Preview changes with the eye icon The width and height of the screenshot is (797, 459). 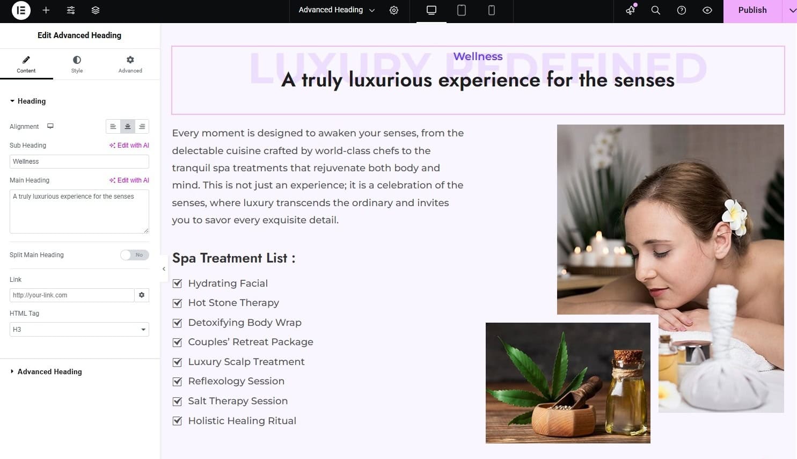pyautogui.click(x=707, y=10)
